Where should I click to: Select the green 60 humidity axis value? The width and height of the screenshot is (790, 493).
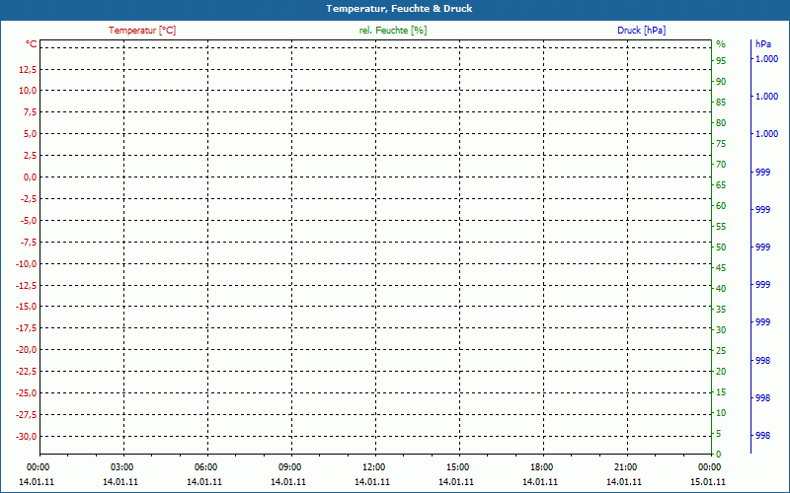pyautogui.click(x=721, y=206)
